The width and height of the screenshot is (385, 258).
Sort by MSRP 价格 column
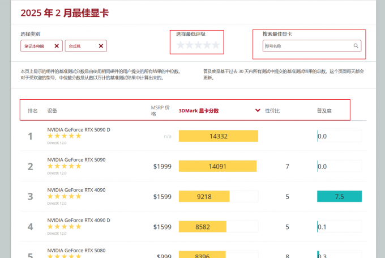tap(160, 111)
